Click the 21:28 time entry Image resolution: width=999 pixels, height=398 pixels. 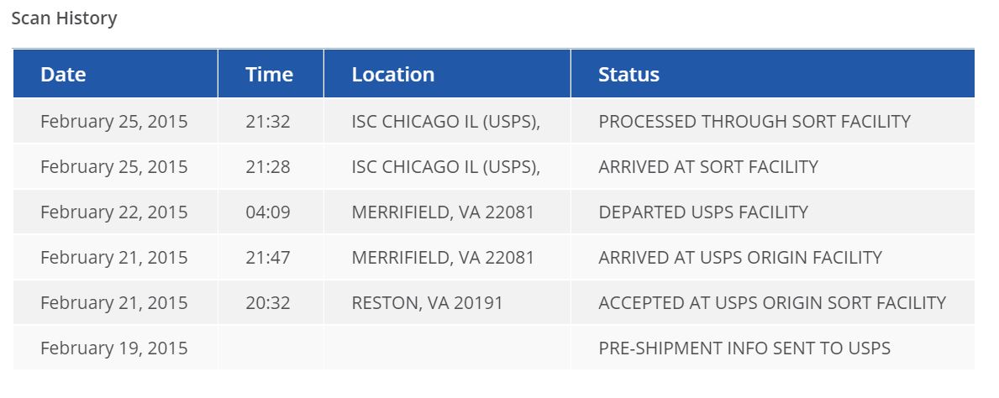(267, 167)
